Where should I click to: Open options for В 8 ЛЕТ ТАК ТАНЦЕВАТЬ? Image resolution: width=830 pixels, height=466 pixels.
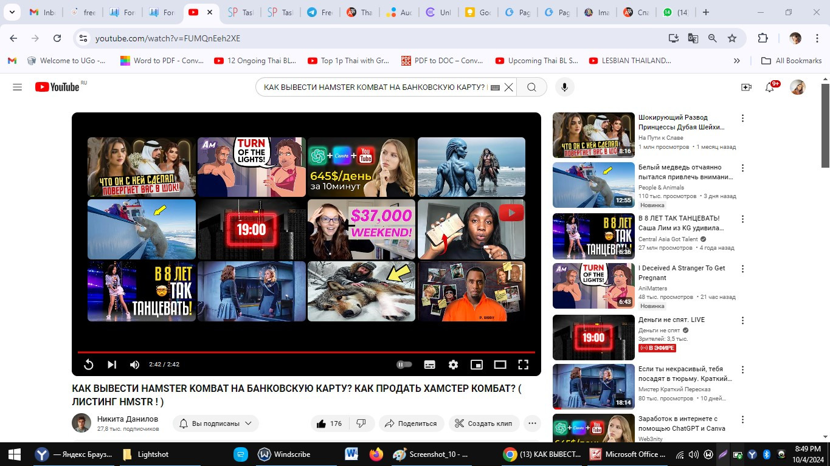point(742,219)
